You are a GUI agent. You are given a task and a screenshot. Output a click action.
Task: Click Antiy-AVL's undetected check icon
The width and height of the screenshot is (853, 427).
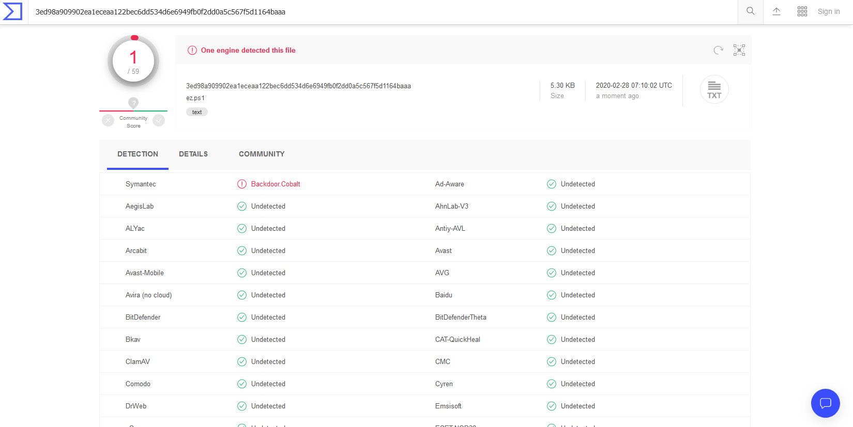point(552,228)
